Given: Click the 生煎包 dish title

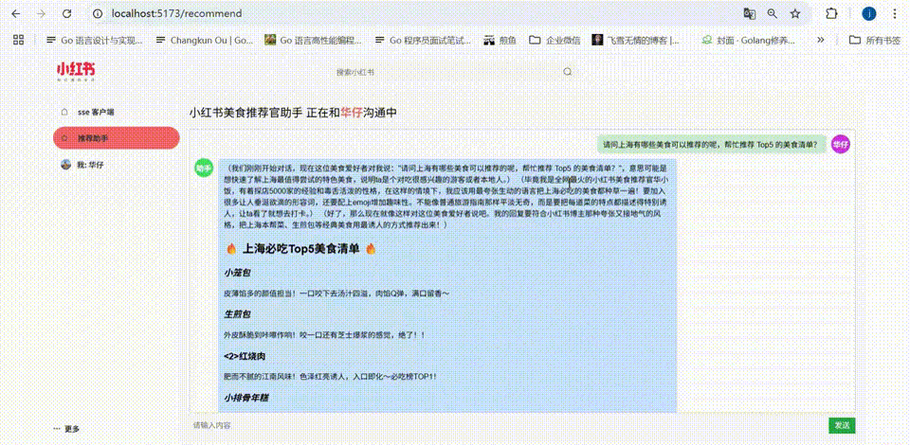Looking at the screenshot, I should (x=237, y=314).
